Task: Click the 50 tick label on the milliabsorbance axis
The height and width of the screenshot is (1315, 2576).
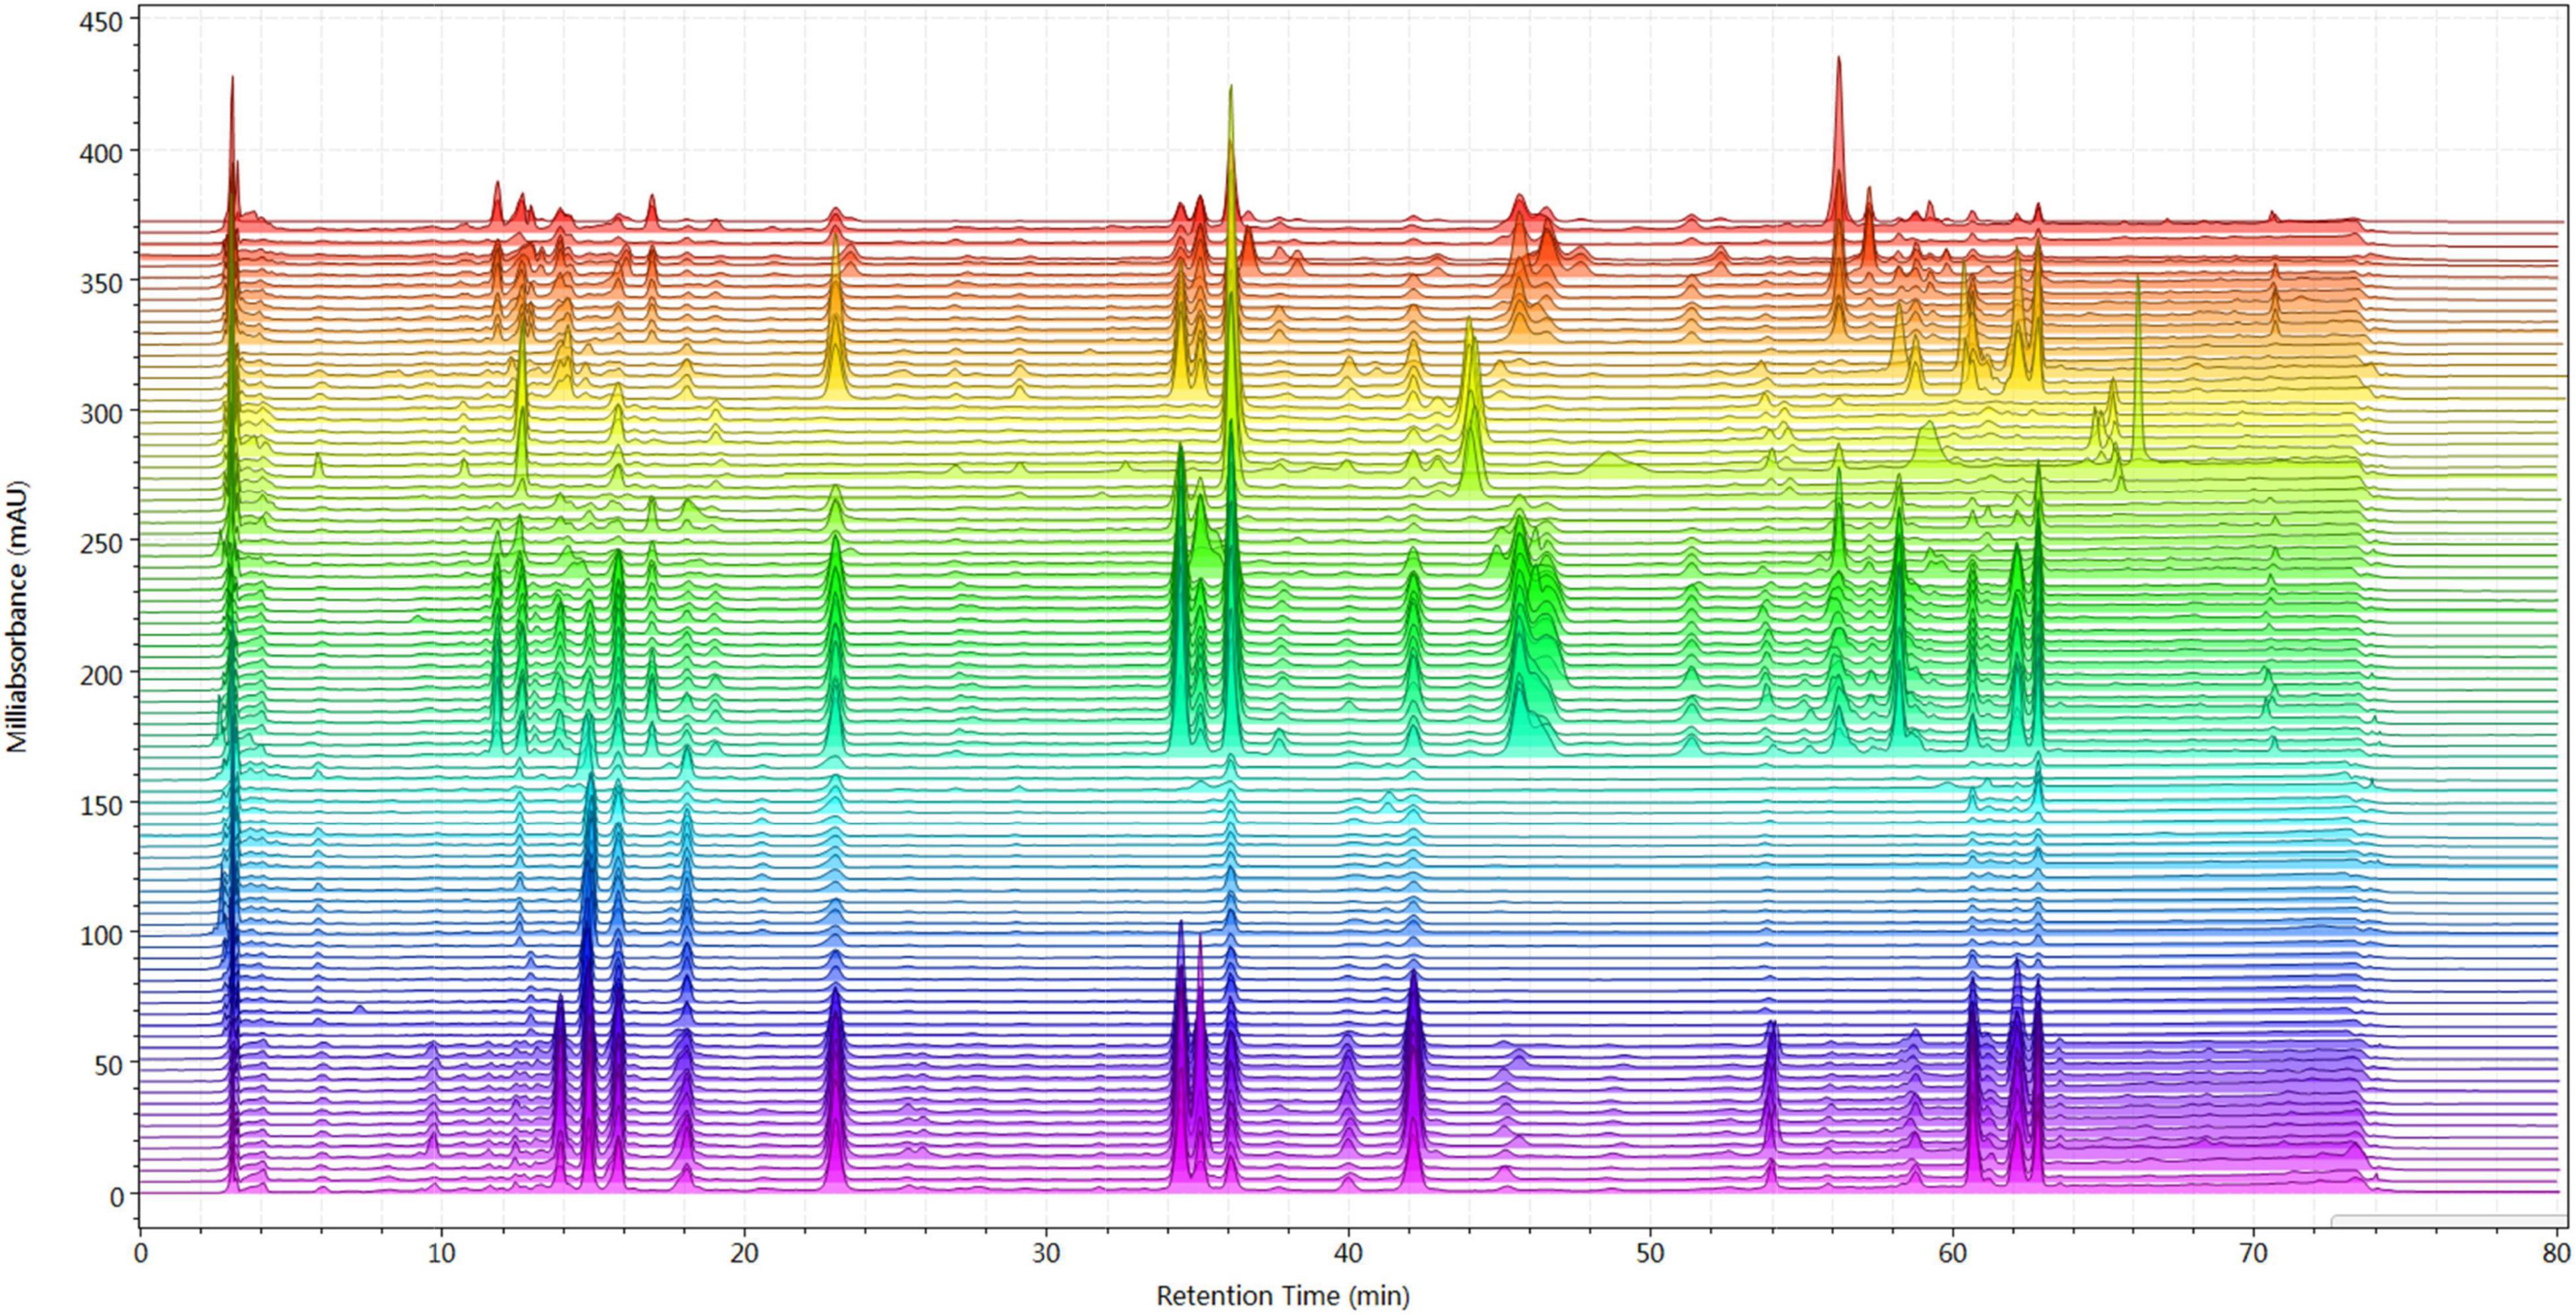Action: (109, 1065)
